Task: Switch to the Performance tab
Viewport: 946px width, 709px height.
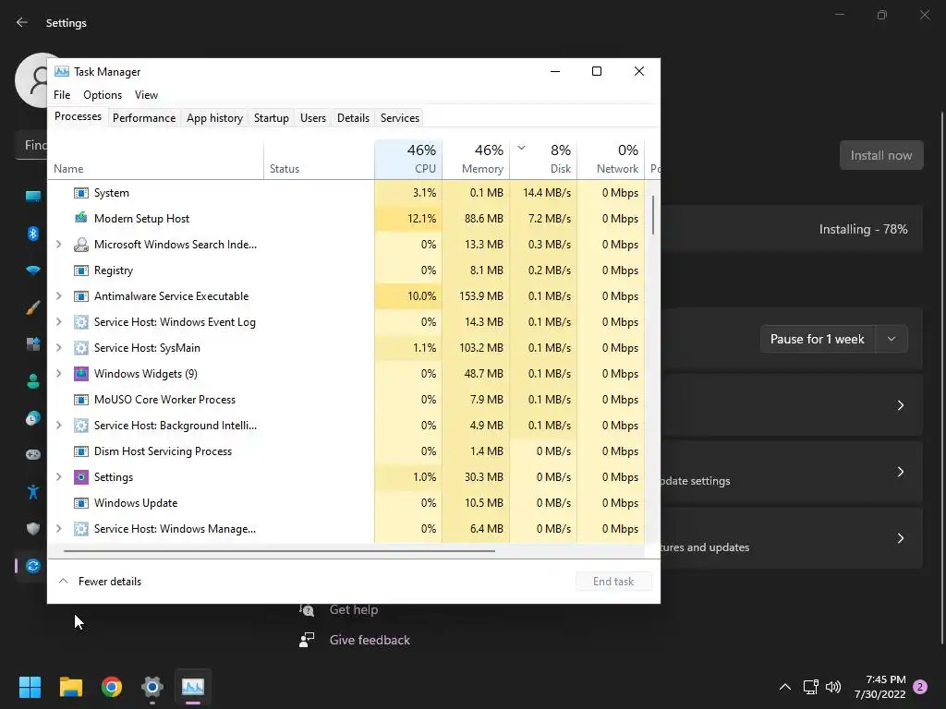Action: click(144, 118)
